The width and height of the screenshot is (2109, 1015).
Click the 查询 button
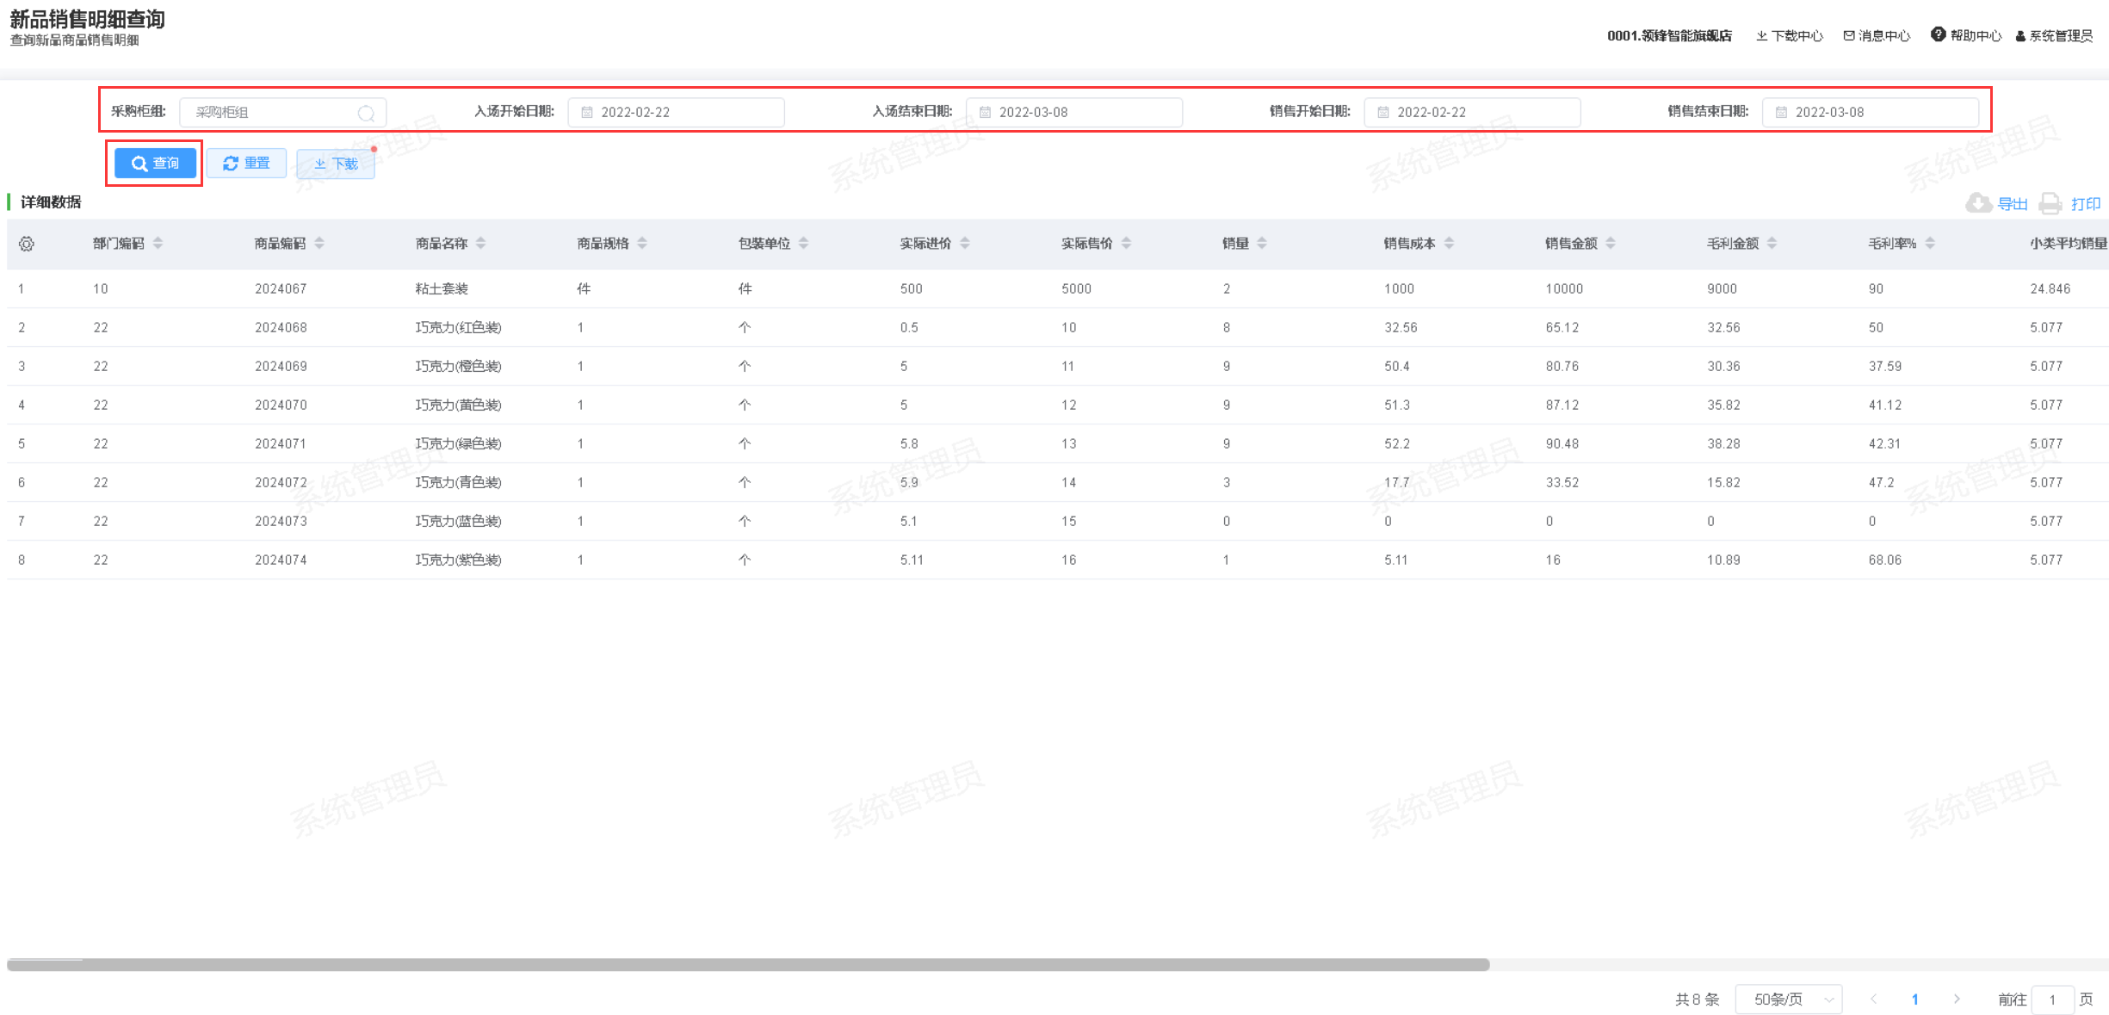point(155,164)
